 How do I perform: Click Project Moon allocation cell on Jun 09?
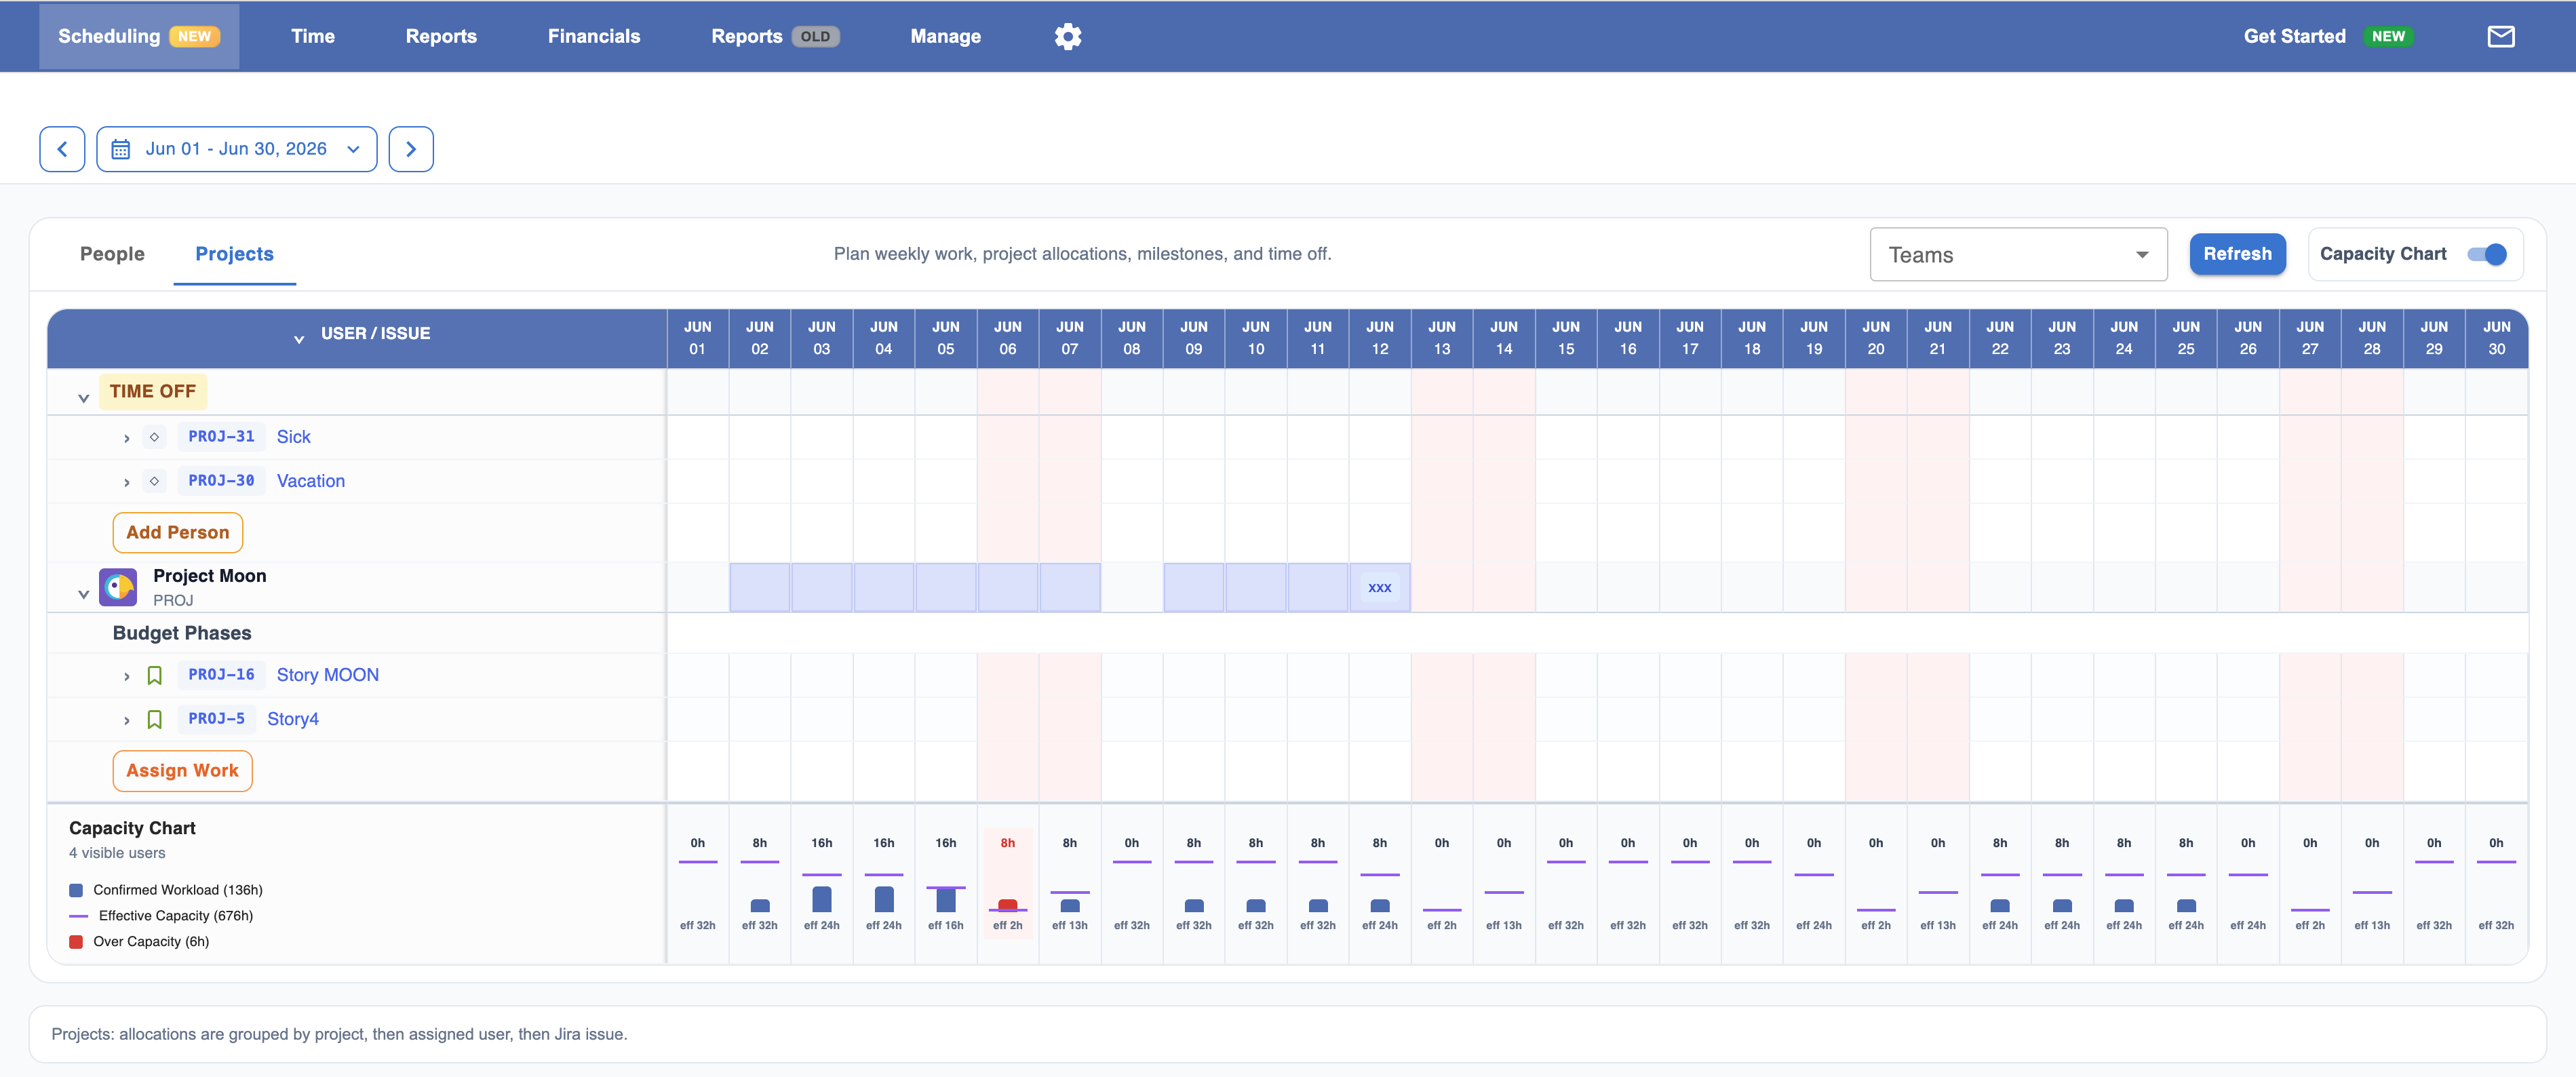pos(1194,587)
